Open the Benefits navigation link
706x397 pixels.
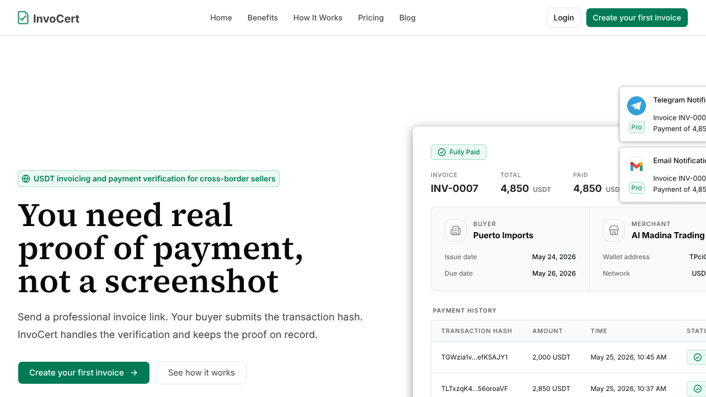click(x=263, y=18)
